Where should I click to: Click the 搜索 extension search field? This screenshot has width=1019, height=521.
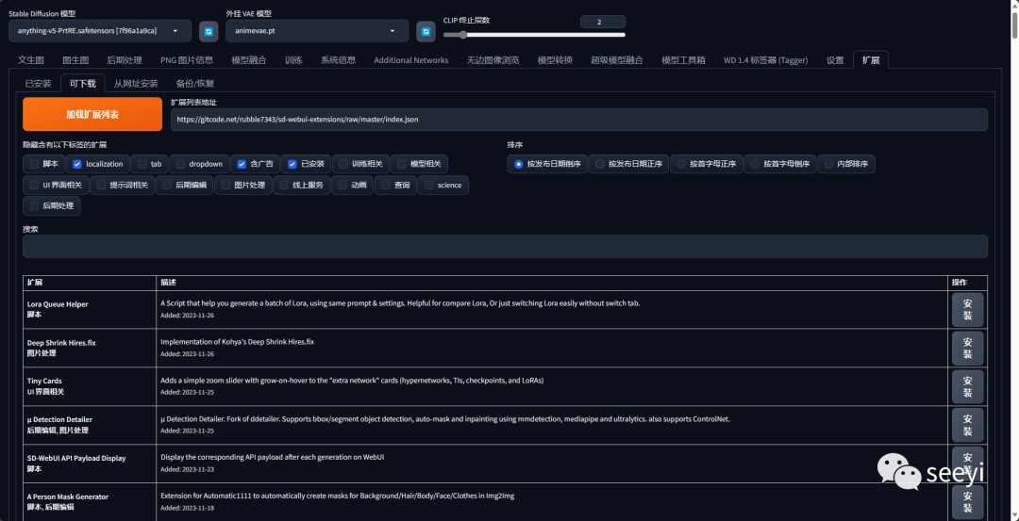tap(505, 246)
